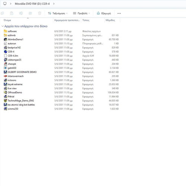This screenshot has height=186, width=186.
Task: Select the winmx250 application icon
Action: [x=5, y=109]
